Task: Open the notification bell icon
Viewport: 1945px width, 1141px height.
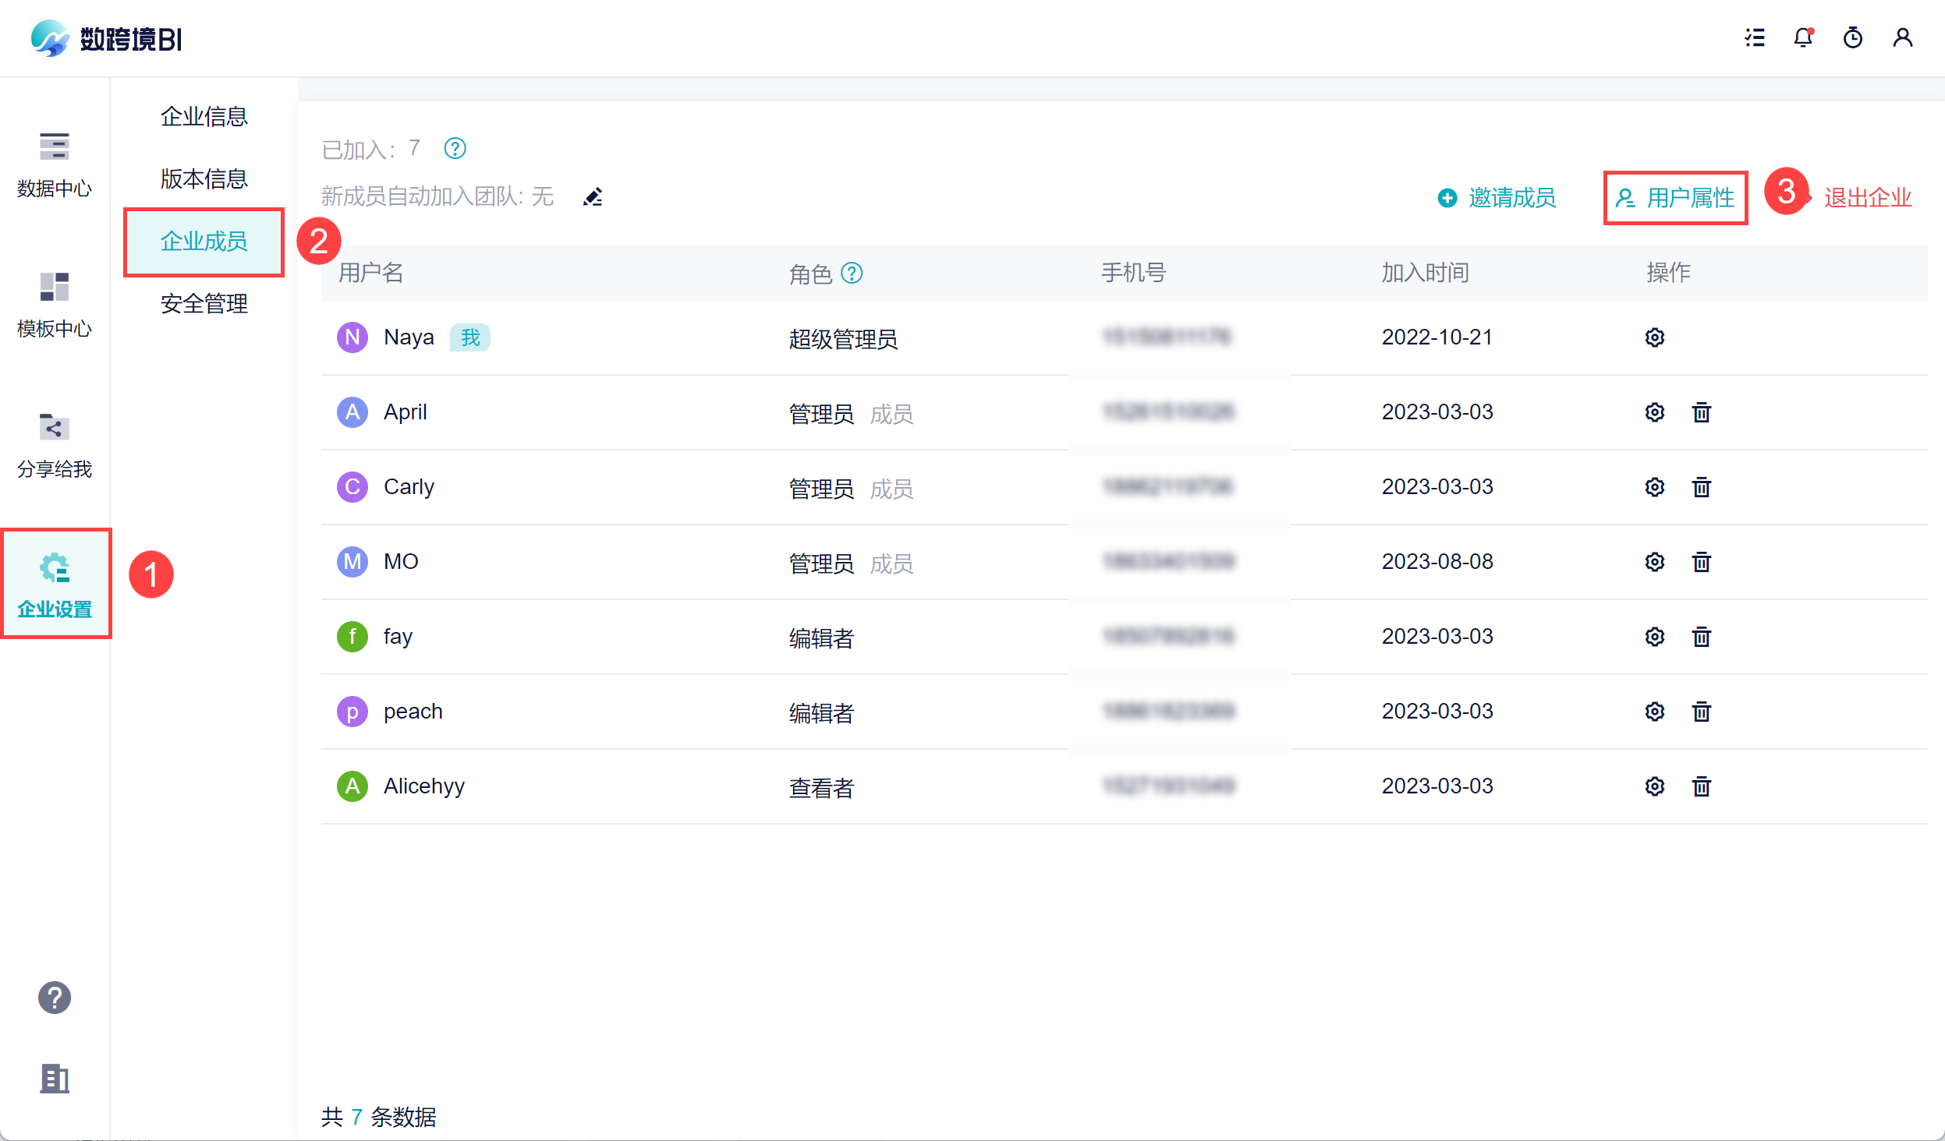Action: click(x=1802, y=37)
